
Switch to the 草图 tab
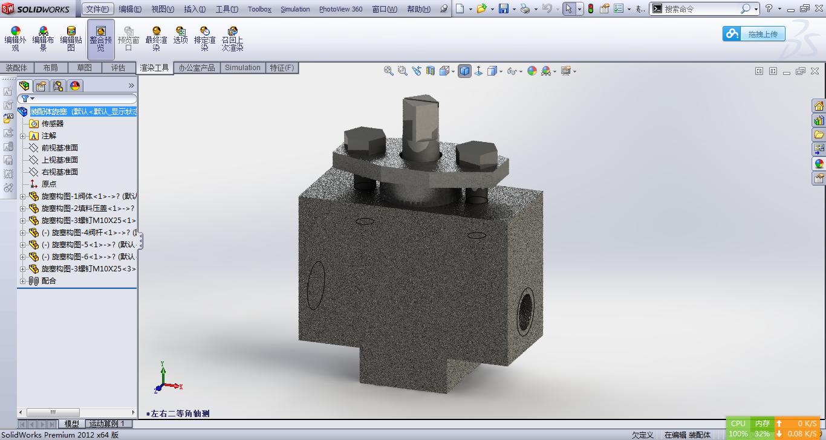(85, 68)
